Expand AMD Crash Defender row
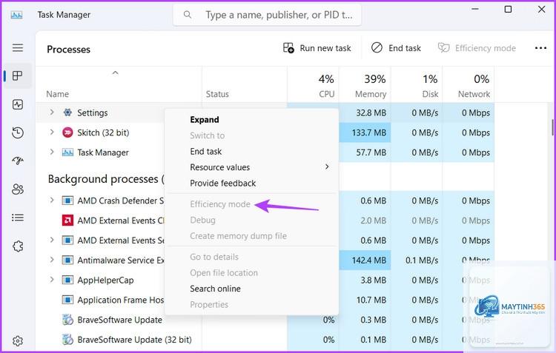Viewport: 556px width, 353px height. coord(52,200)
